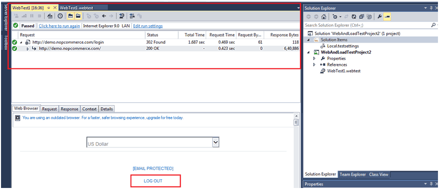Switch to Team Explorer tab
The width and height of the screenshot is (439, 189).
pos(353,174)
